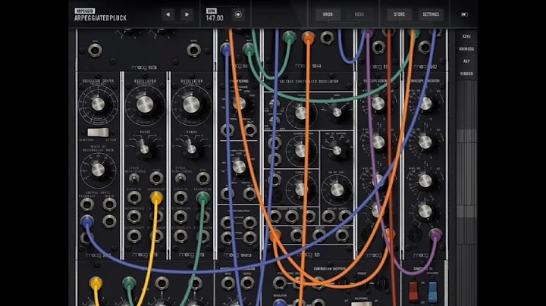Click the Arpeggio category label
Image resolution: width=546 pixels, height=306 pixels.
[x=85, y=11]
